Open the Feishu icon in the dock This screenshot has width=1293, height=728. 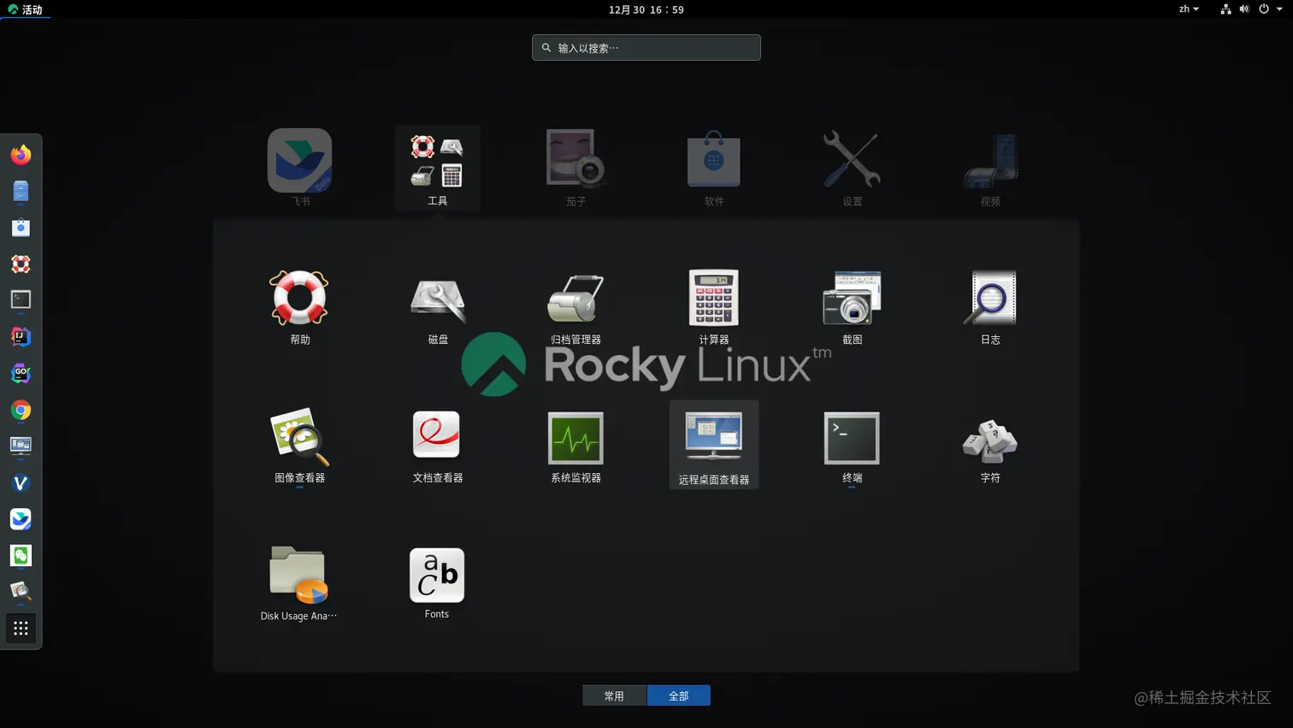point(21,518)
